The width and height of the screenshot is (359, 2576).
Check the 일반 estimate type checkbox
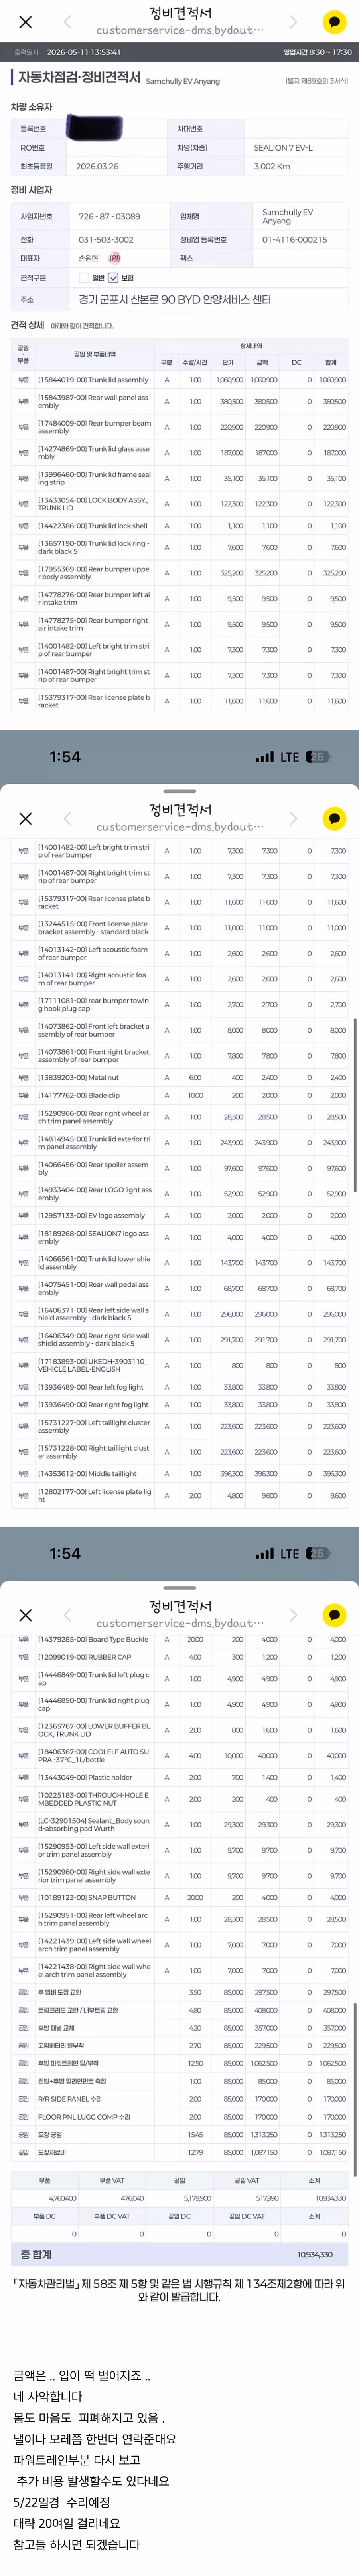pyautogui.click(x=84, y=277)
